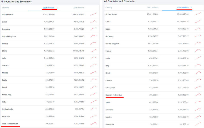Open India trend sparkline in right table

tap(198, 58)
